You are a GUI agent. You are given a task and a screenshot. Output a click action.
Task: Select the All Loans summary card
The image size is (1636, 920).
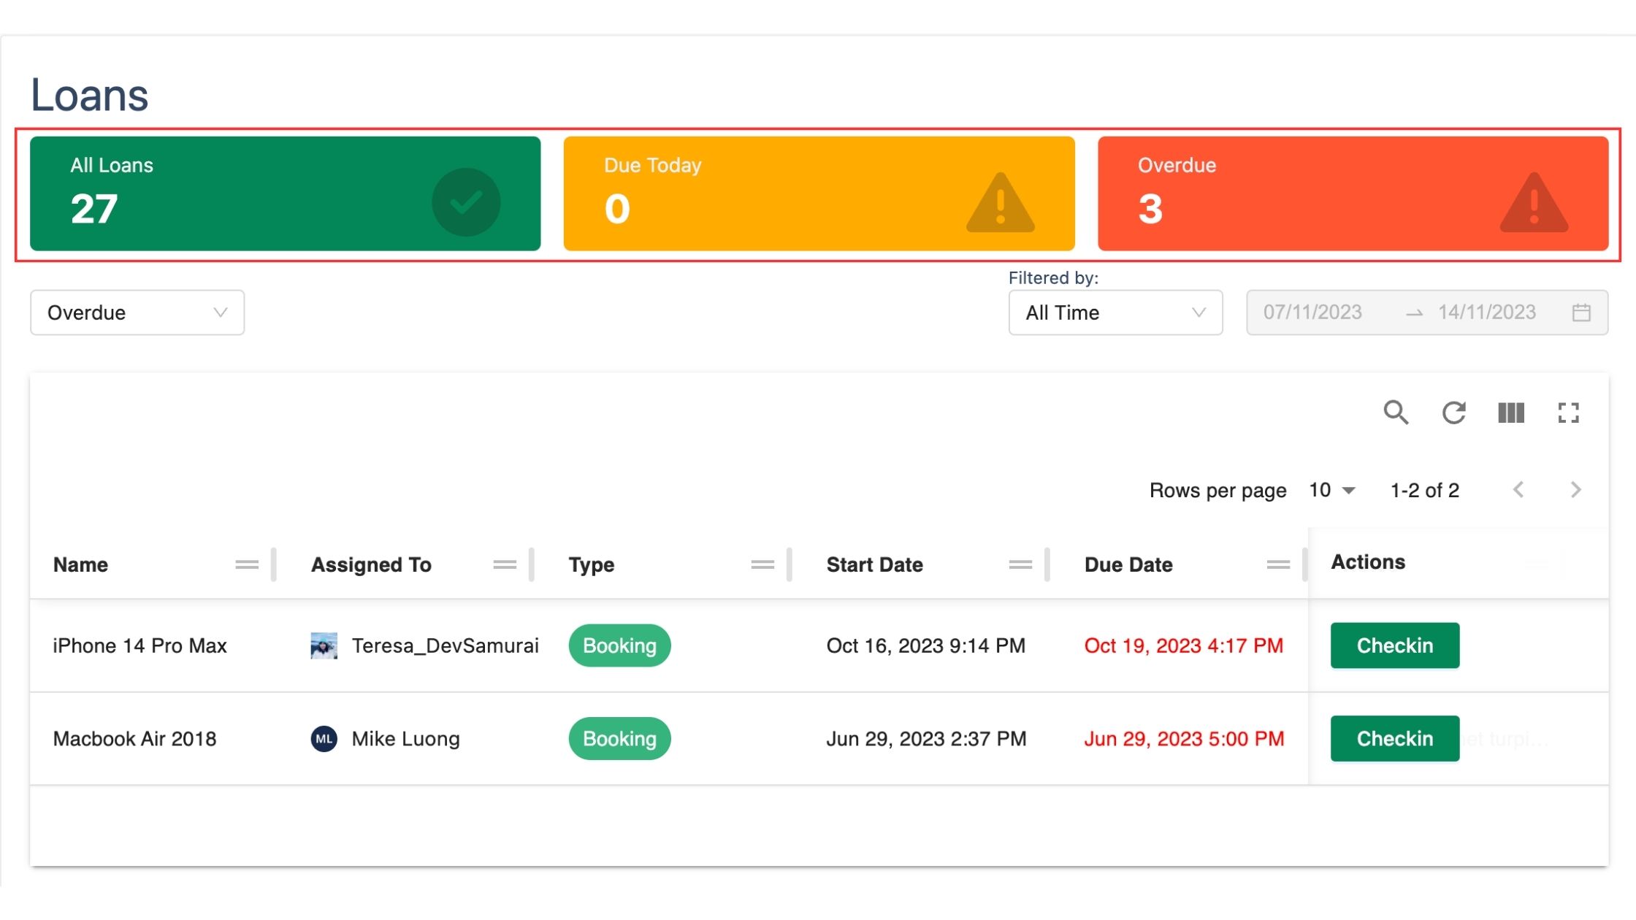point(285,193)
